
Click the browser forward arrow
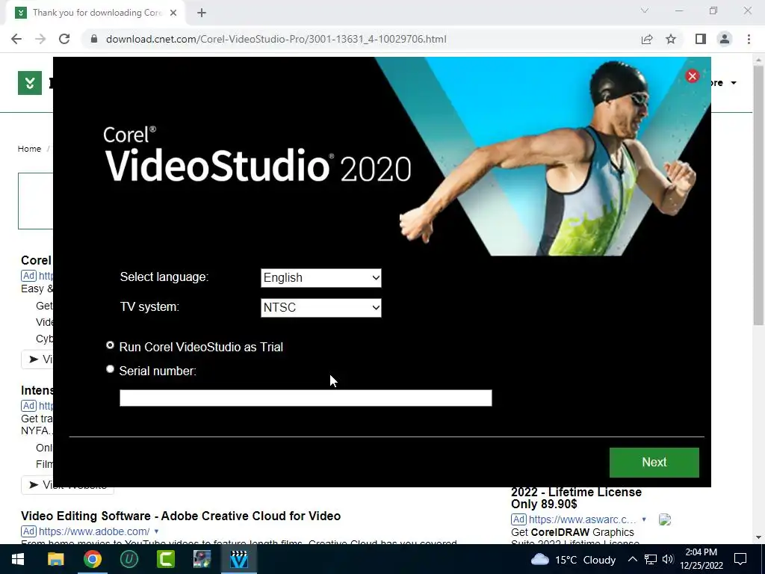click(40, 39)
